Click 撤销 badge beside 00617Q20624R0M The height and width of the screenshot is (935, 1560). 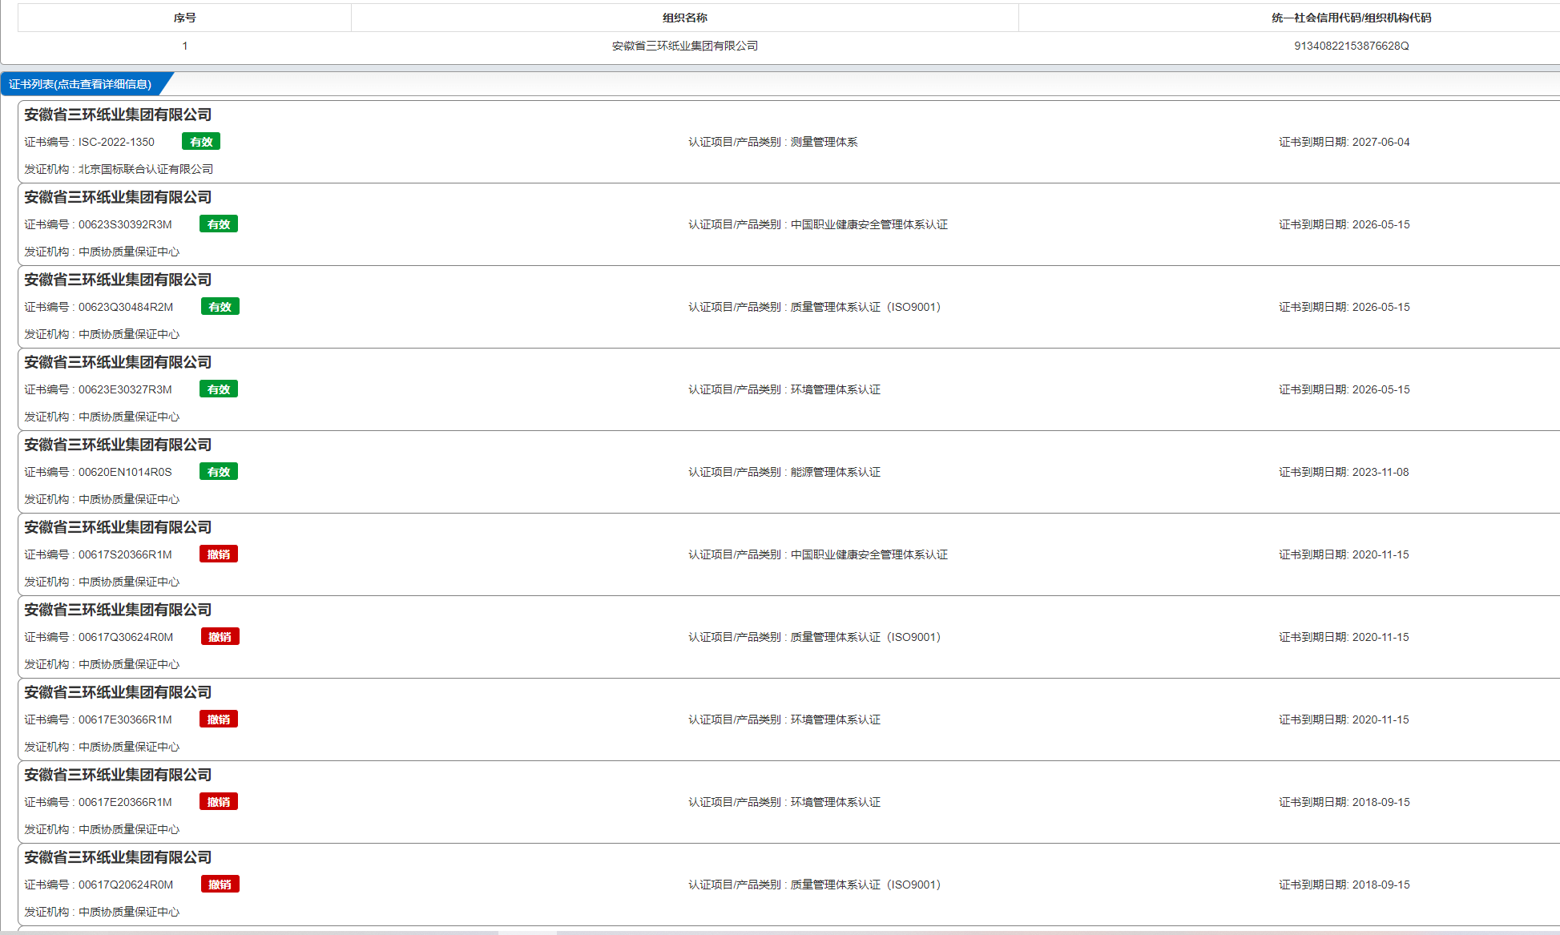click(x=220, y=885)
